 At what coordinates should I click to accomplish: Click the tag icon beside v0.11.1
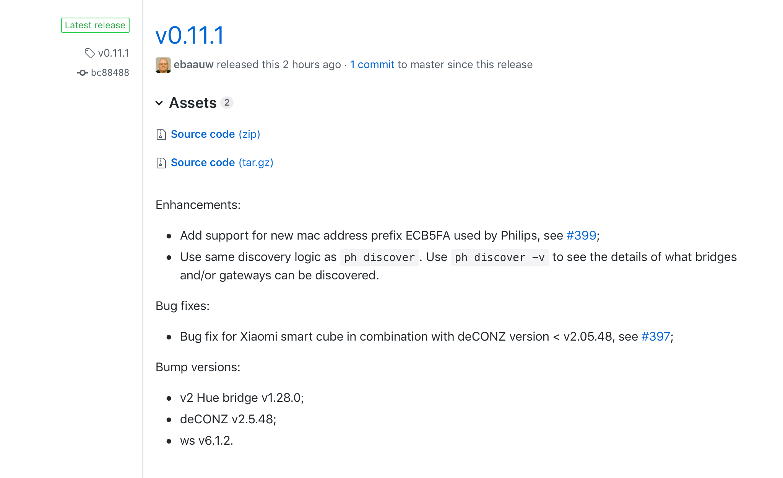(89, 53)
